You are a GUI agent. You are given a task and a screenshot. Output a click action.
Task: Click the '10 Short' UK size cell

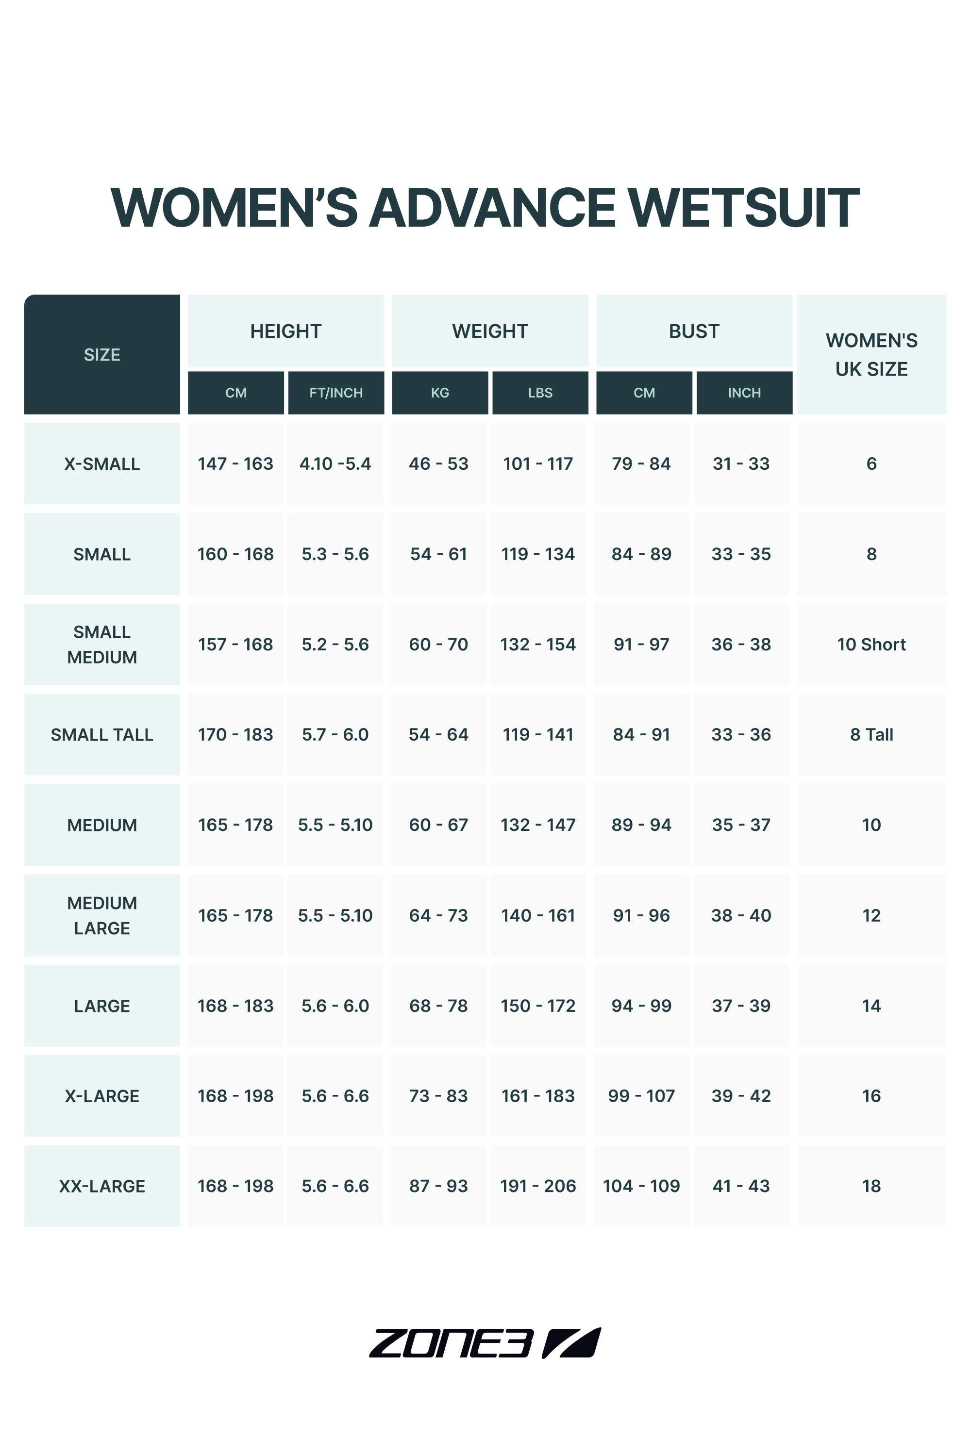click(871, 645)
